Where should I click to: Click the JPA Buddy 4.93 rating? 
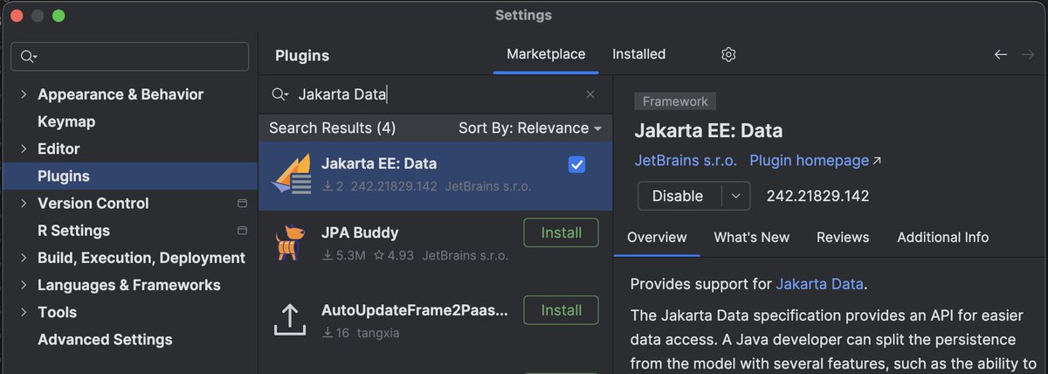[x=393, y=256]
